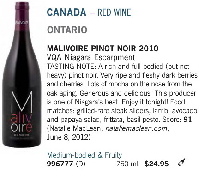The height and width of the screenshot is (170, 199).
Task: Click the ONTARIO region heading
Action: coord(67,30)
